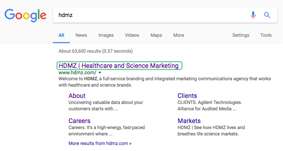Click the Welcome to HDMZ description snippet
This screenshot has width=283, height=151.
pyautogui.click(x=165, y=82)
